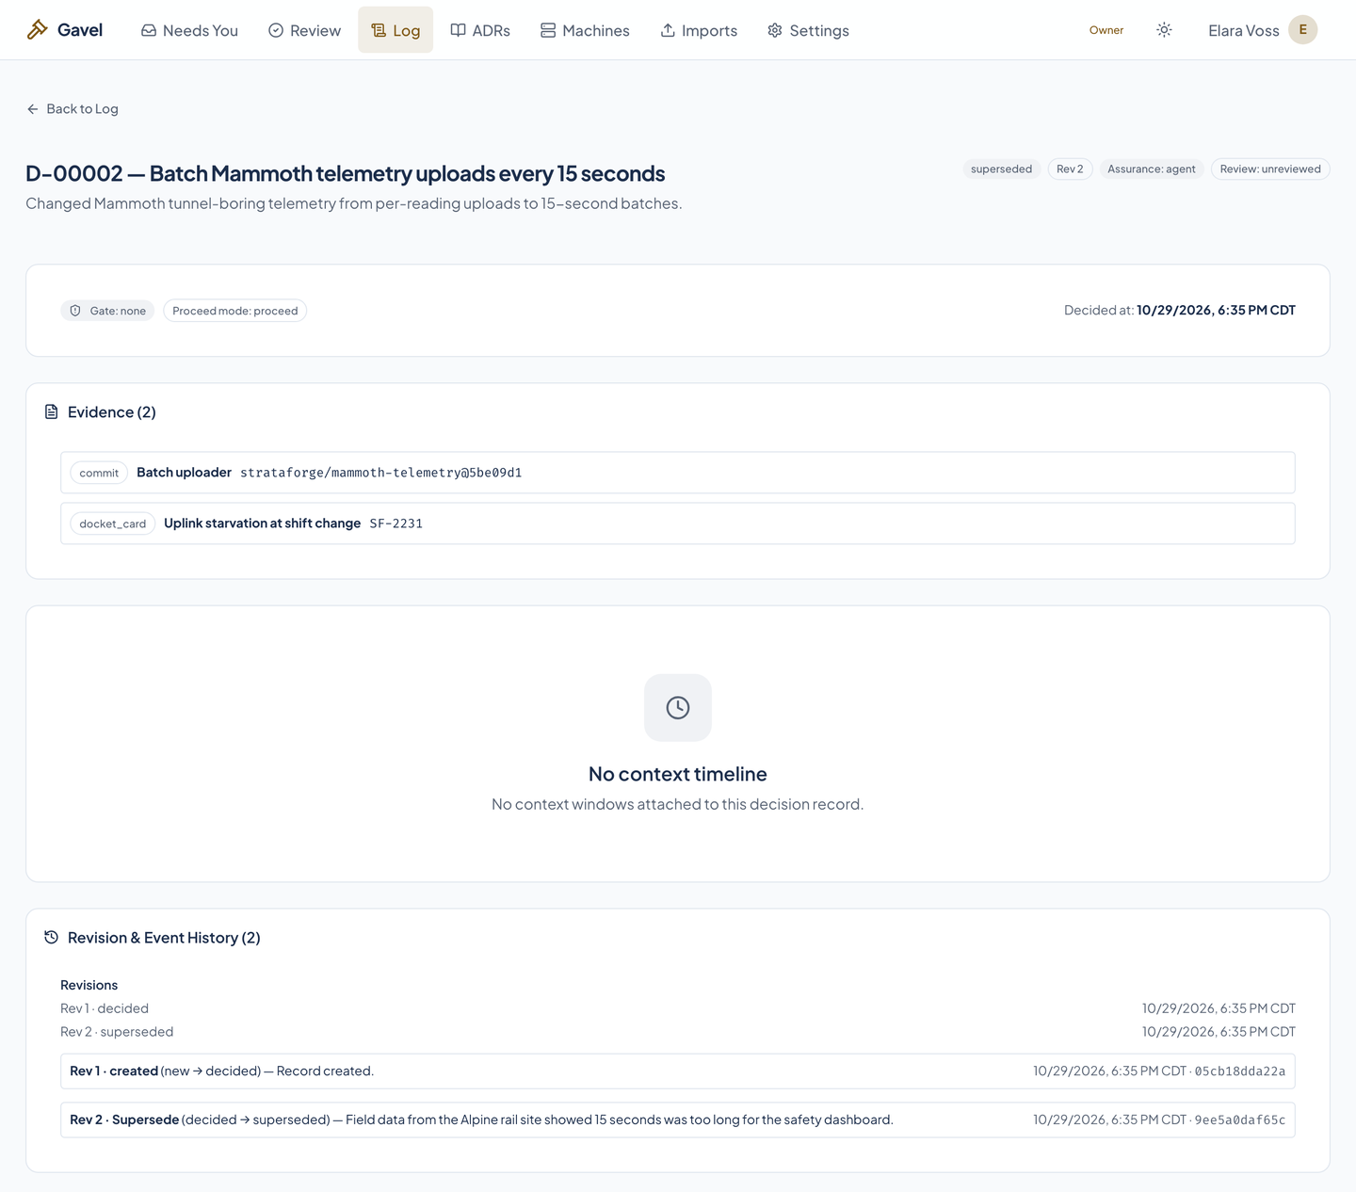This screenshot has height=1192, width=1356.
Task: Click the No context timeline heading
Action: click(x=678, y=774)
